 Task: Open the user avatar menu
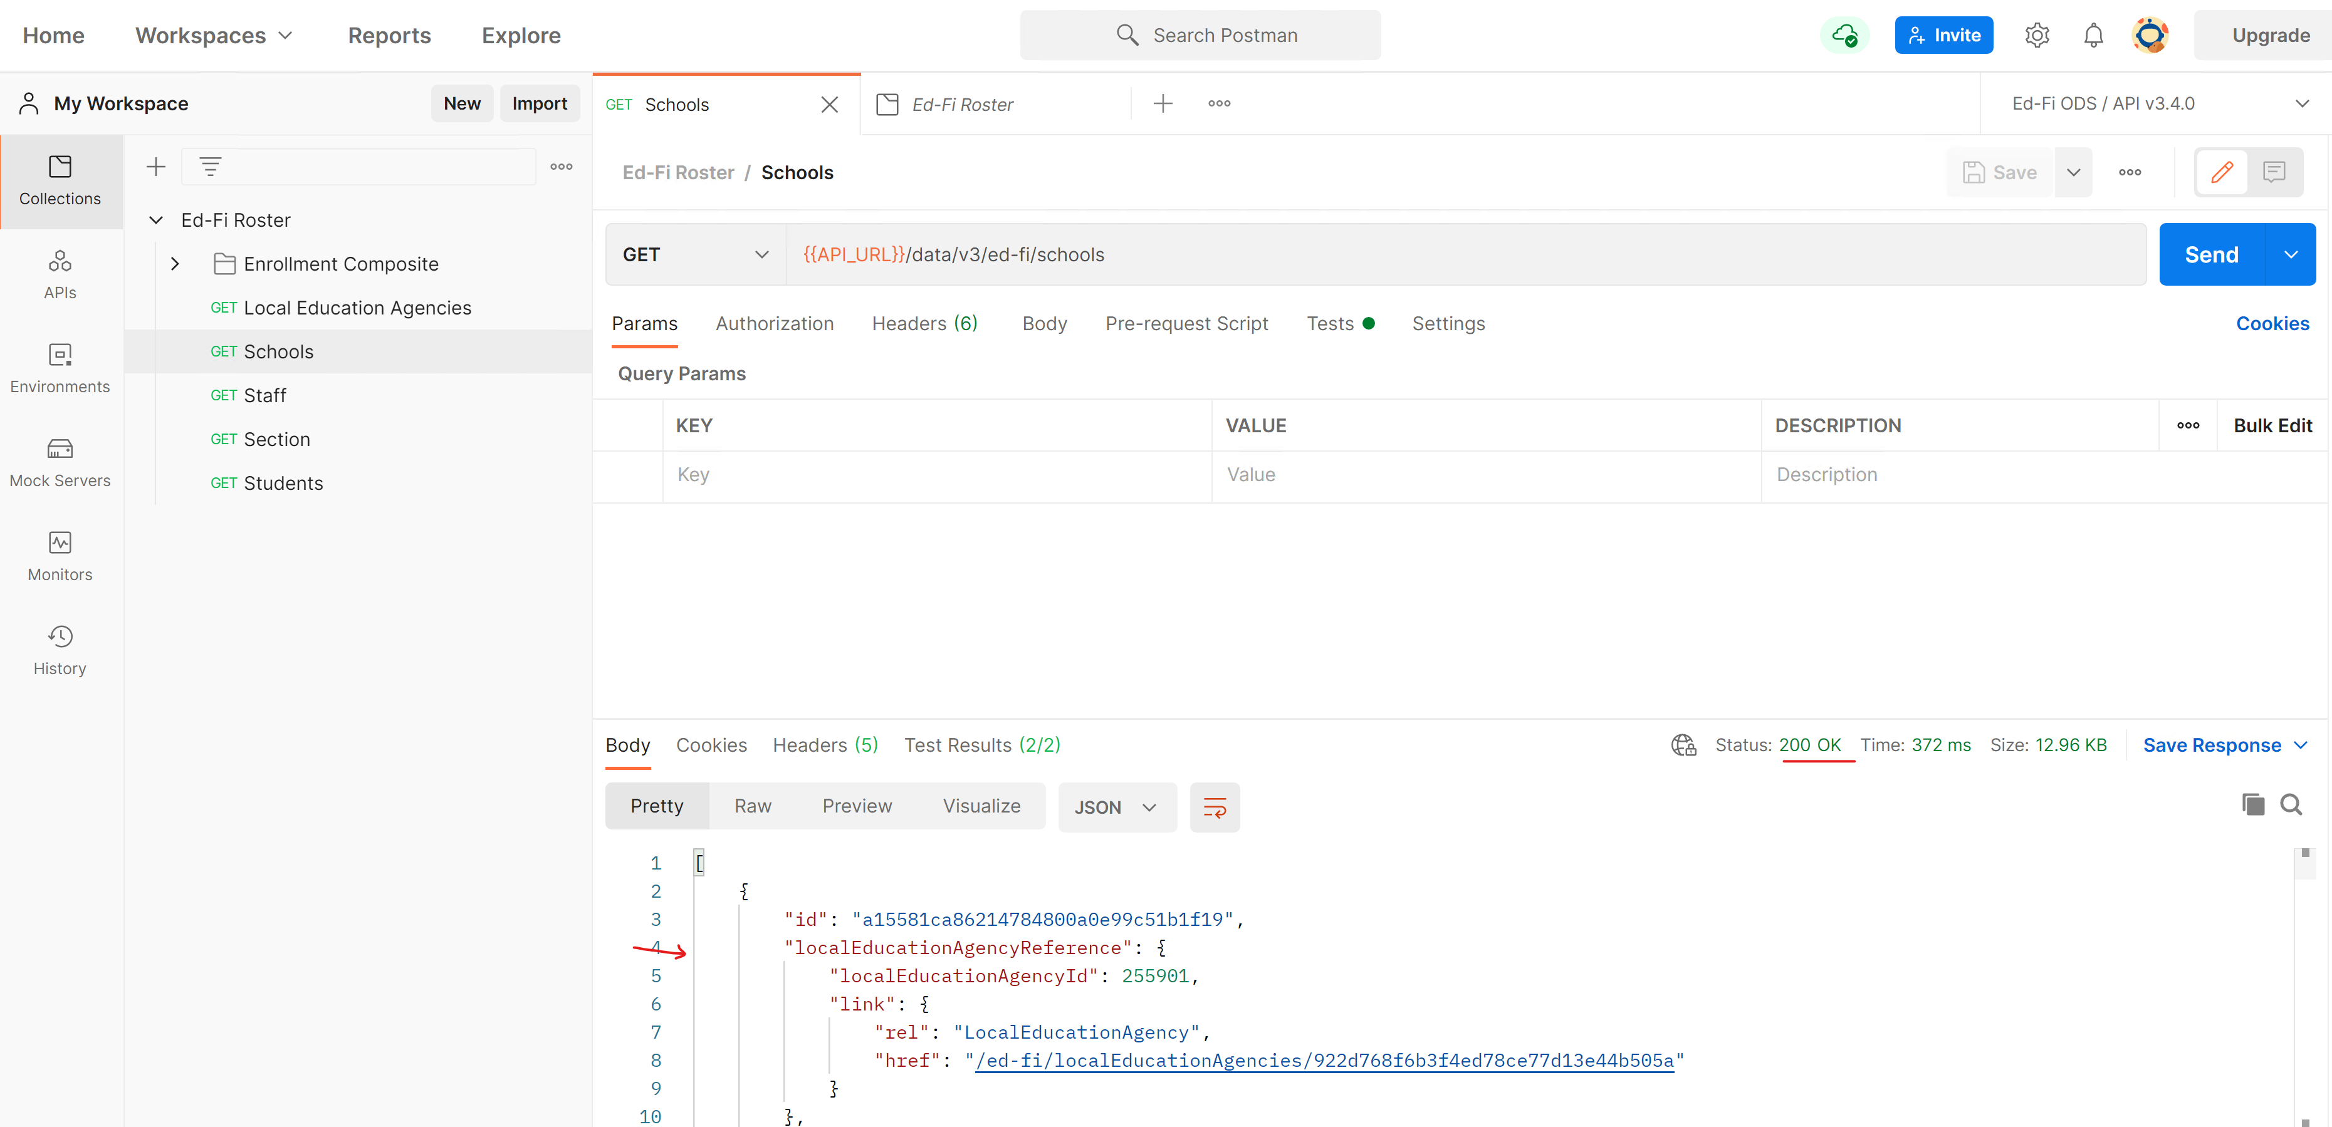(2150, 35)
